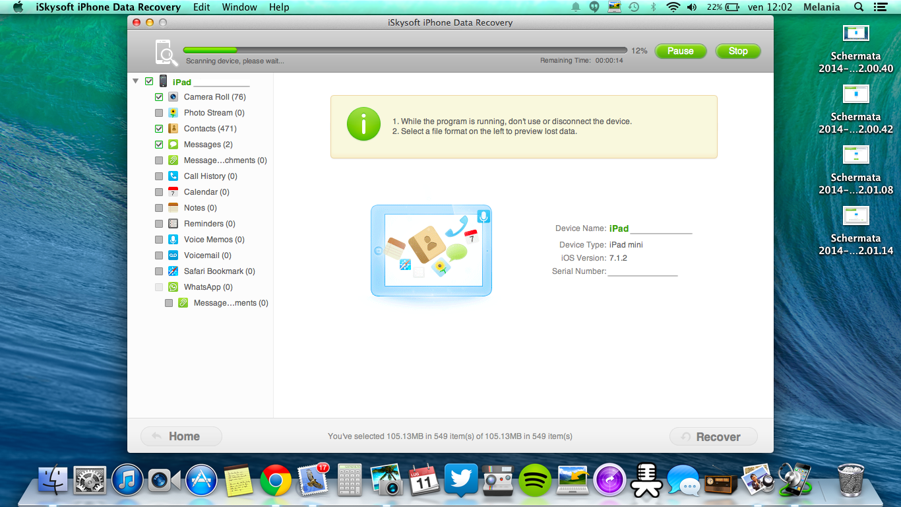The image size is (901, 507).
Task: Check the Calendar checkbox
Action: (159, 192)
